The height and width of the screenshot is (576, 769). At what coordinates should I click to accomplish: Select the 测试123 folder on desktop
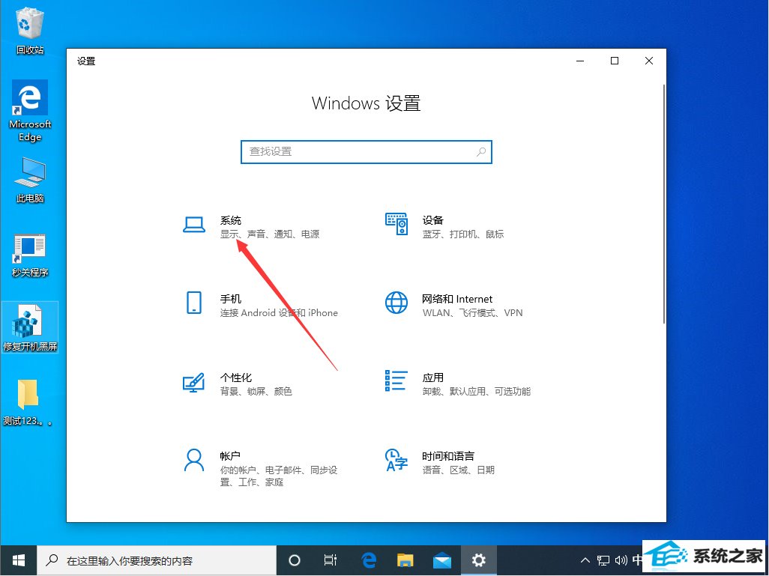pyautogui.click(x=28, y=402)
